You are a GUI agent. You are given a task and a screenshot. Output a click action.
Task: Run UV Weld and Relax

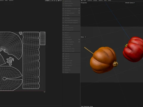[70, 13]
